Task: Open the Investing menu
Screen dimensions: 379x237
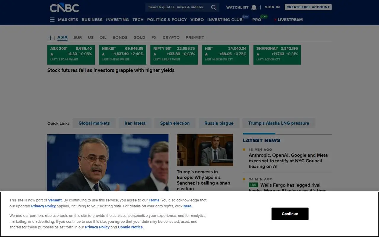Action: point(118,20)
